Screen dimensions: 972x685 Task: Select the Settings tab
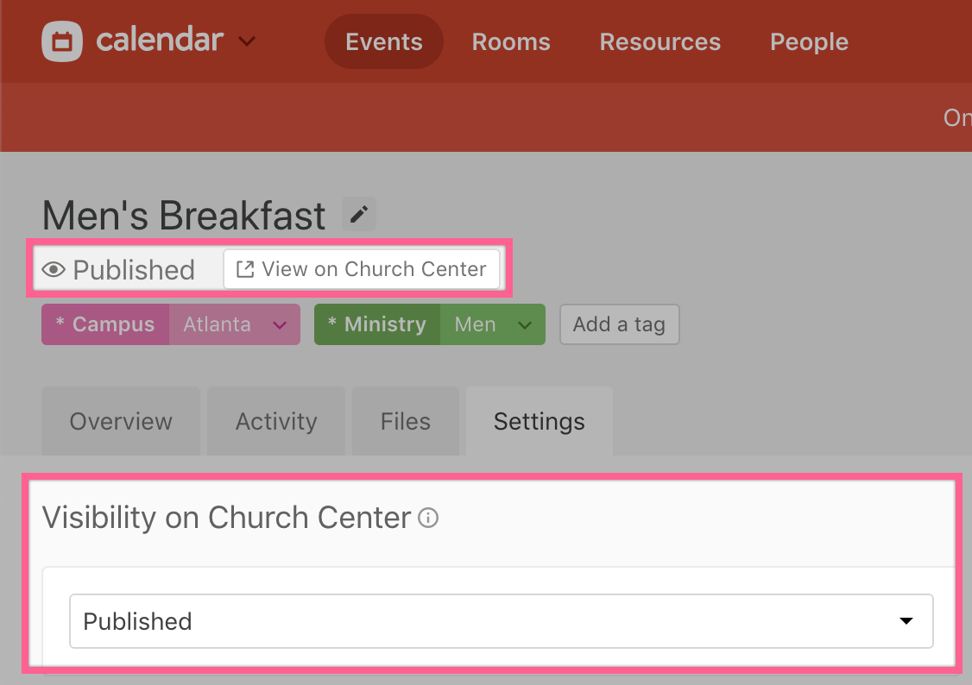pyautogui.click(x=540, y=421)
